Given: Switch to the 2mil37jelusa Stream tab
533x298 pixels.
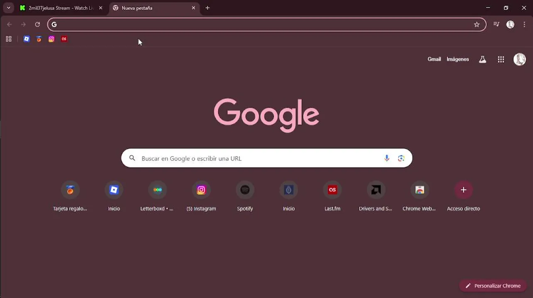Looking at the screenshot, I should point(61,8).
